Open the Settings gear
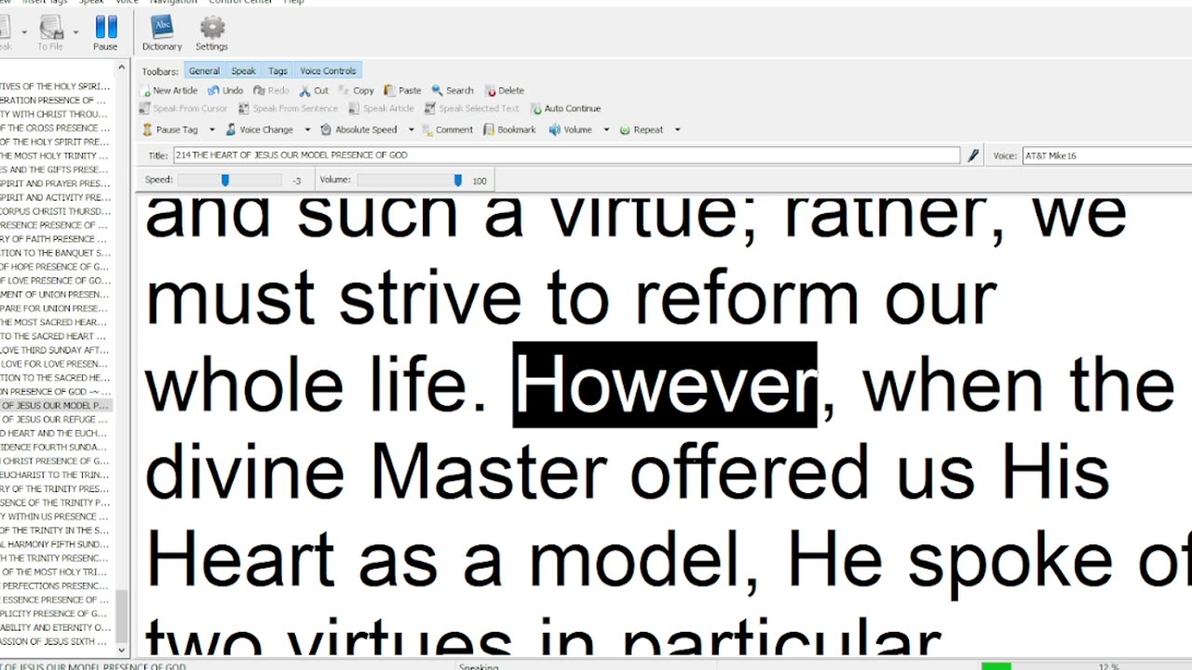The height and width of the screenshot is (670, 1192). 211,33
